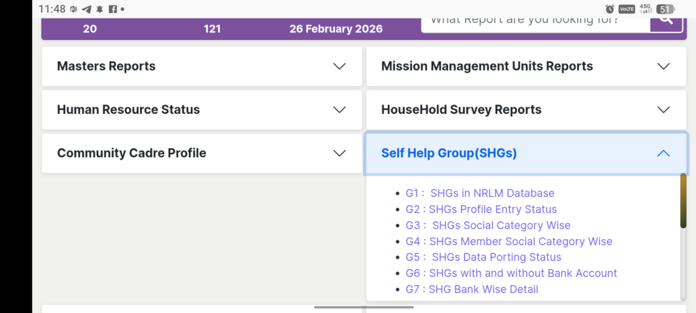The height and width of the screenshot is (313, 696).
Task: Tap the VoLTE indicator icon
Action: click(x=625, y=9)
